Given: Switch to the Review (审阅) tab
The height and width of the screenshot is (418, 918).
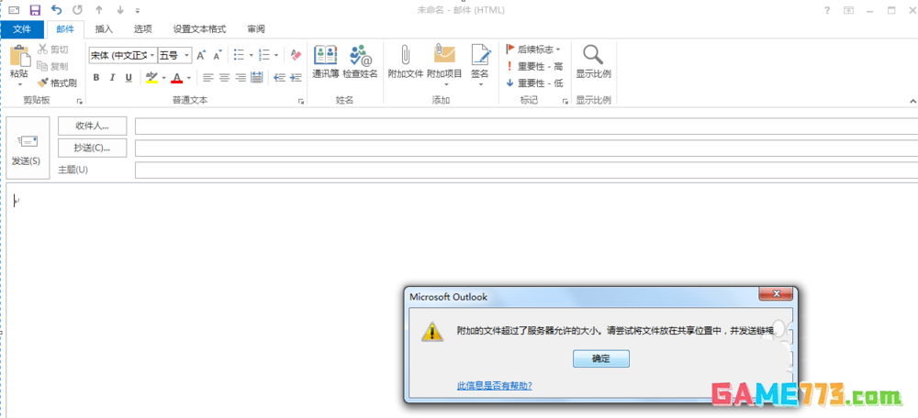Looking at the screenshot, I should point(256,29).
